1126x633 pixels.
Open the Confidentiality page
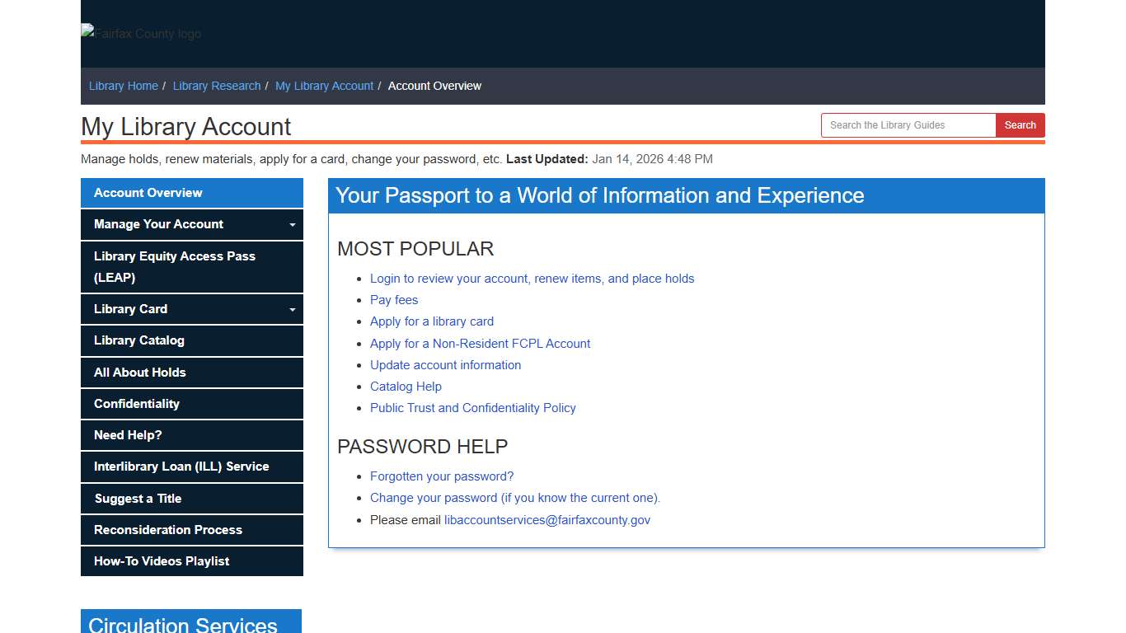137,404
